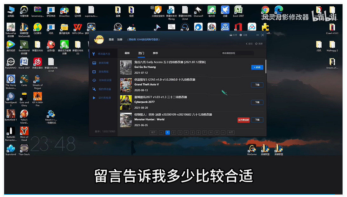Click the 登录 login link
This screenshot has width=347, height=197.
coord(111,40)
